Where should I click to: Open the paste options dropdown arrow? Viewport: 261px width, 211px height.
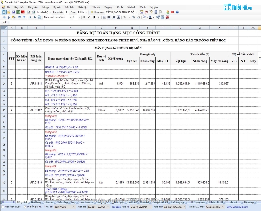(x=16, y=17)
